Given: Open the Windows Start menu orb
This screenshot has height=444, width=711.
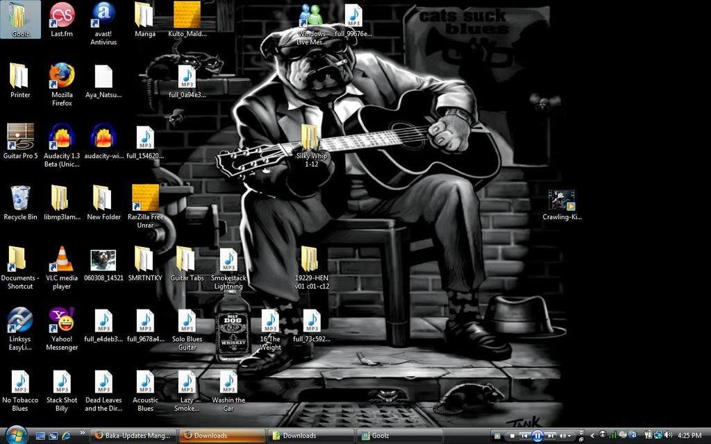Looking at the screenshot, I should coord(17,435).
